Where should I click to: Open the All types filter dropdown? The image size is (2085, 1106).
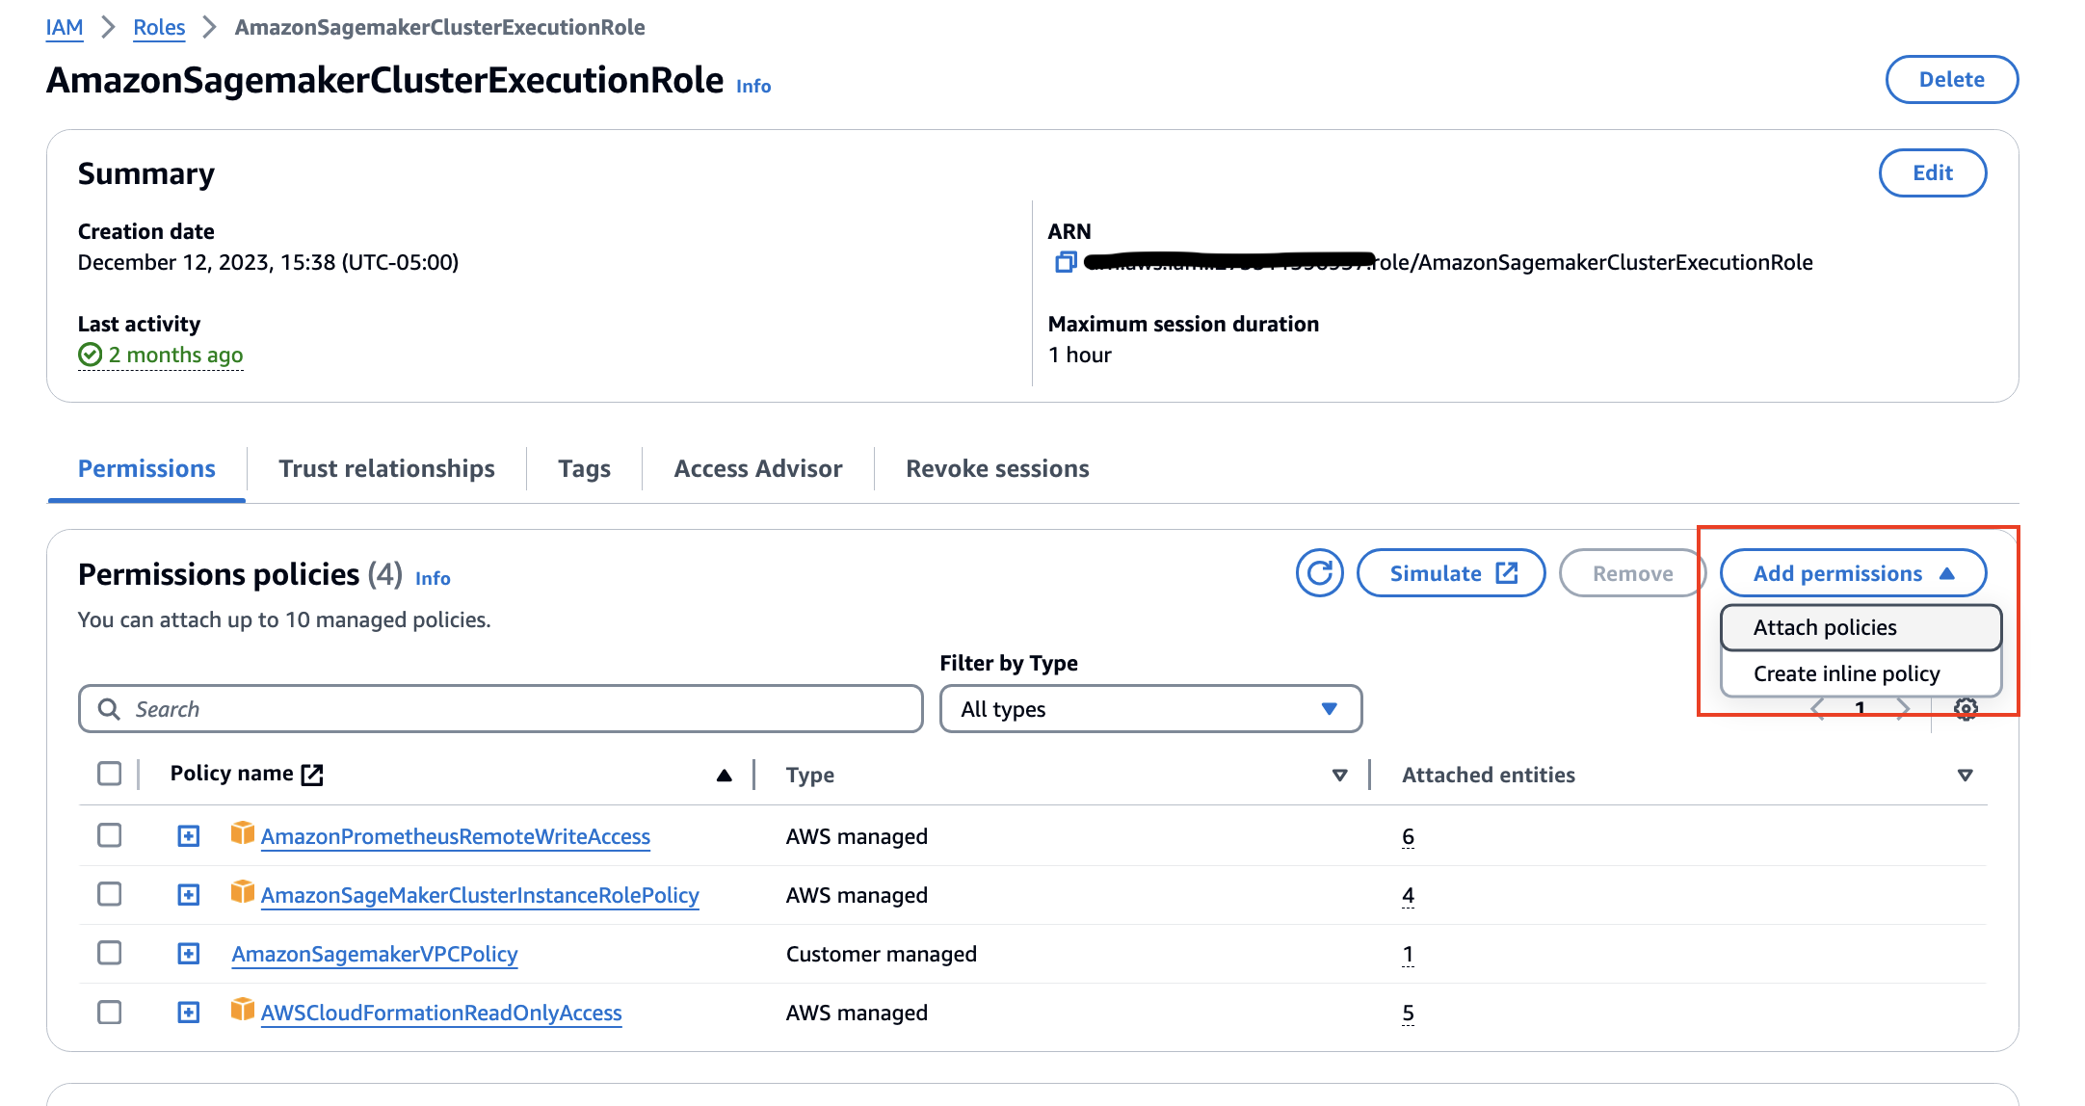[x=1150, y=709]
